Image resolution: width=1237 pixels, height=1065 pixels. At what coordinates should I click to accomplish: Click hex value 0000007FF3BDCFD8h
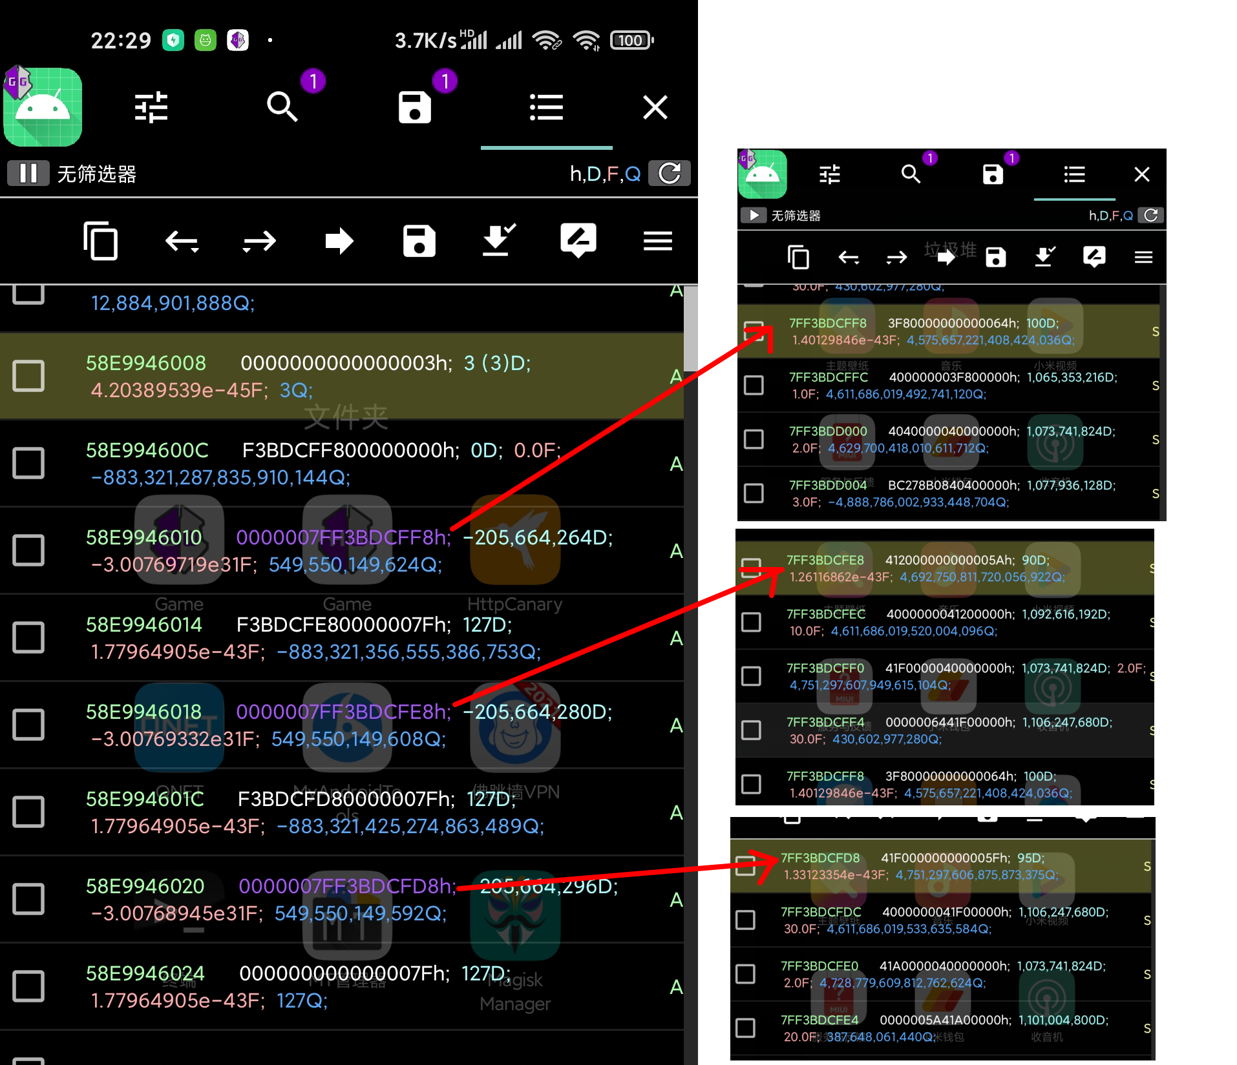348,886
